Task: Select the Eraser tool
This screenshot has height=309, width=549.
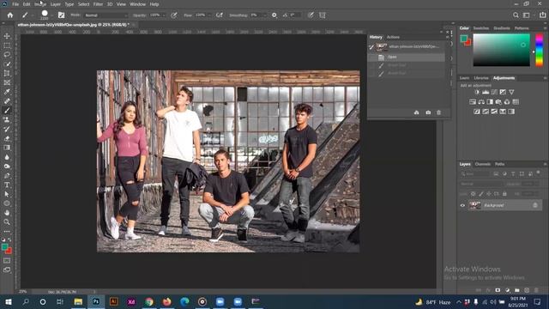Action: coord(7,138)
